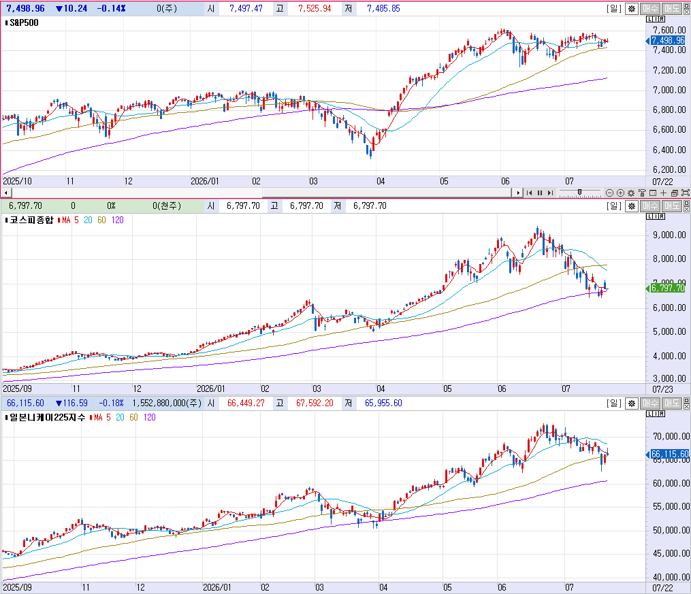
Task: Select the L axis button on 코스피종합 chart
Action: tap(649, 216)
